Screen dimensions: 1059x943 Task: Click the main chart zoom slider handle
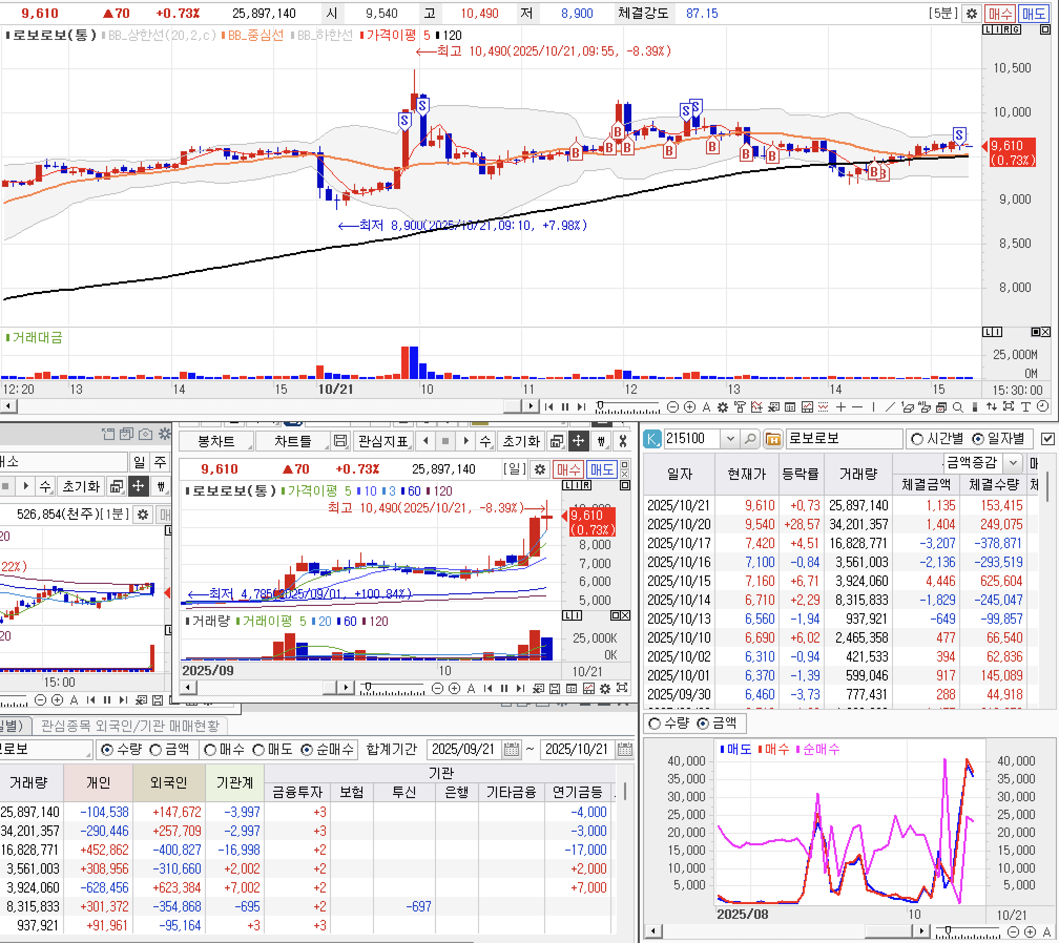click(x=600, y=405)
